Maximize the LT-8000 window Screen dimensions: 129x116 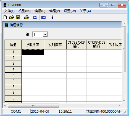[x=113, y=5]
